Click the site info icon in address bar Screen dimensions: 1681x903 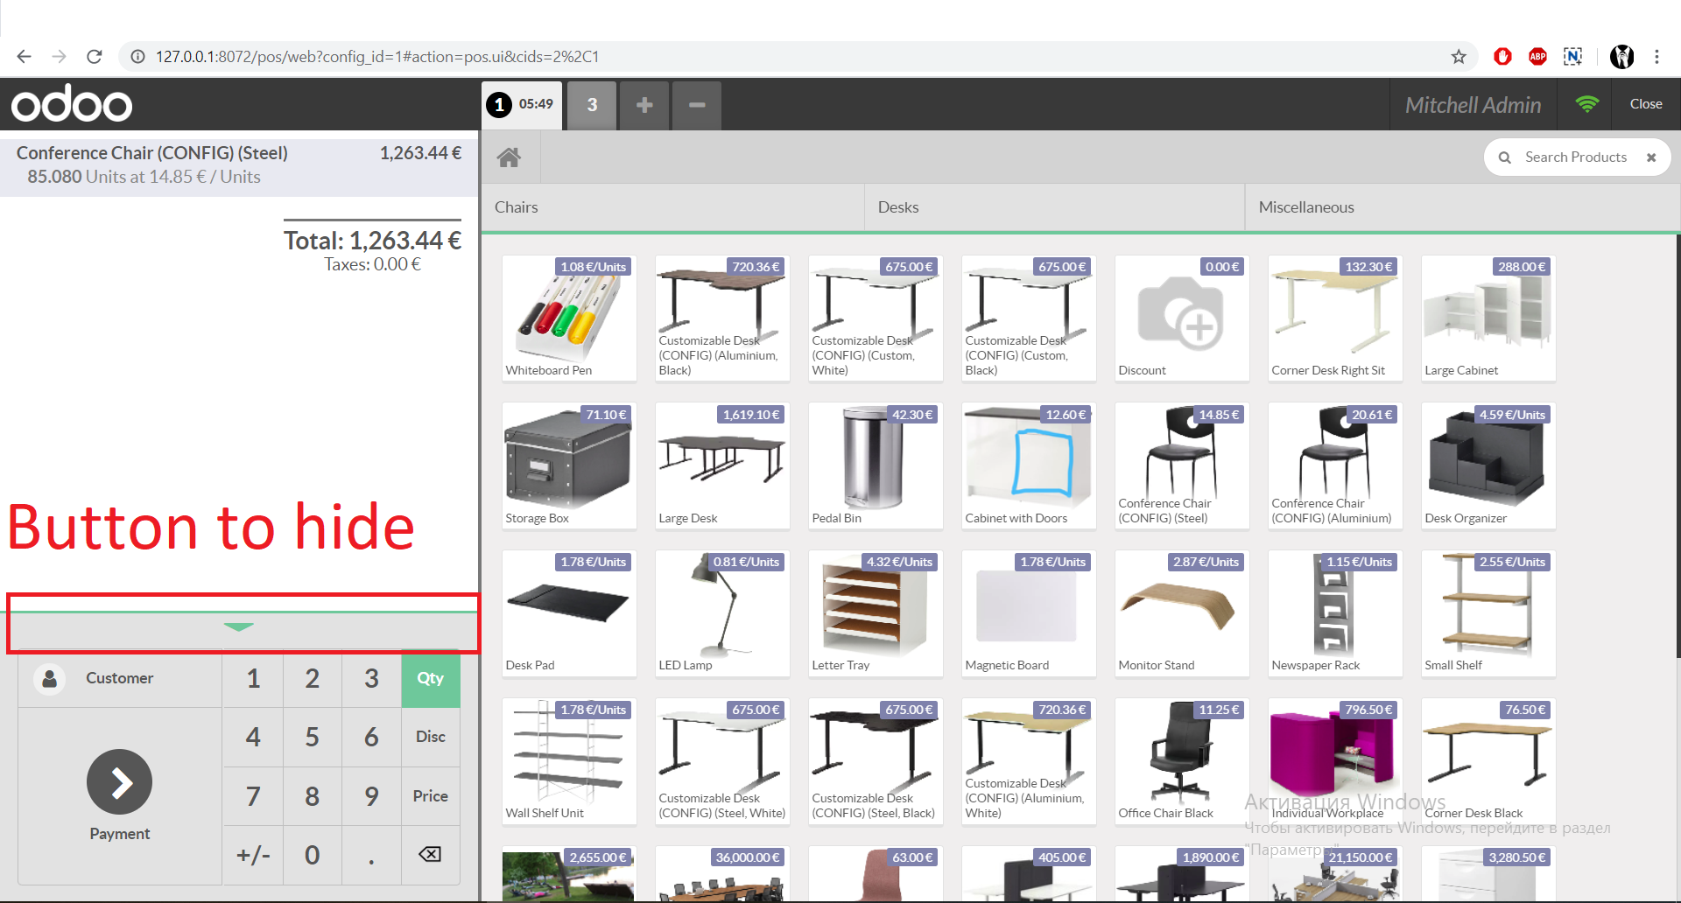point(137,57)
